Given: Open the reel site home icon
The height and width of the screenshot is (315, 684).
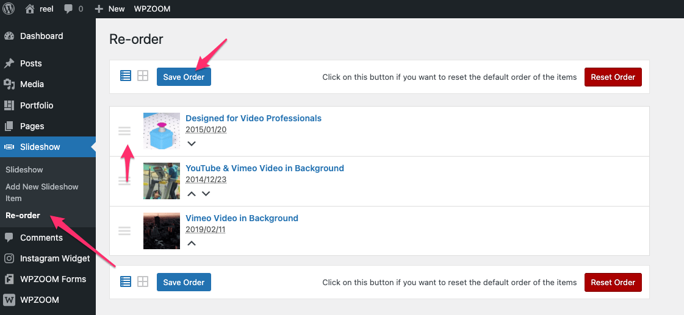Looking at the screenshot, I should 30,9.
